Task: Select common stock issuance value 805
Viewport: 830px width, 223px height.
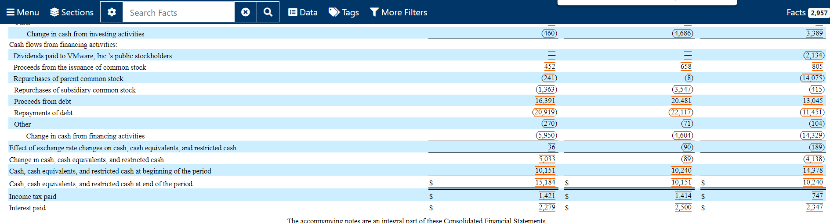Action: click(817, 66)
